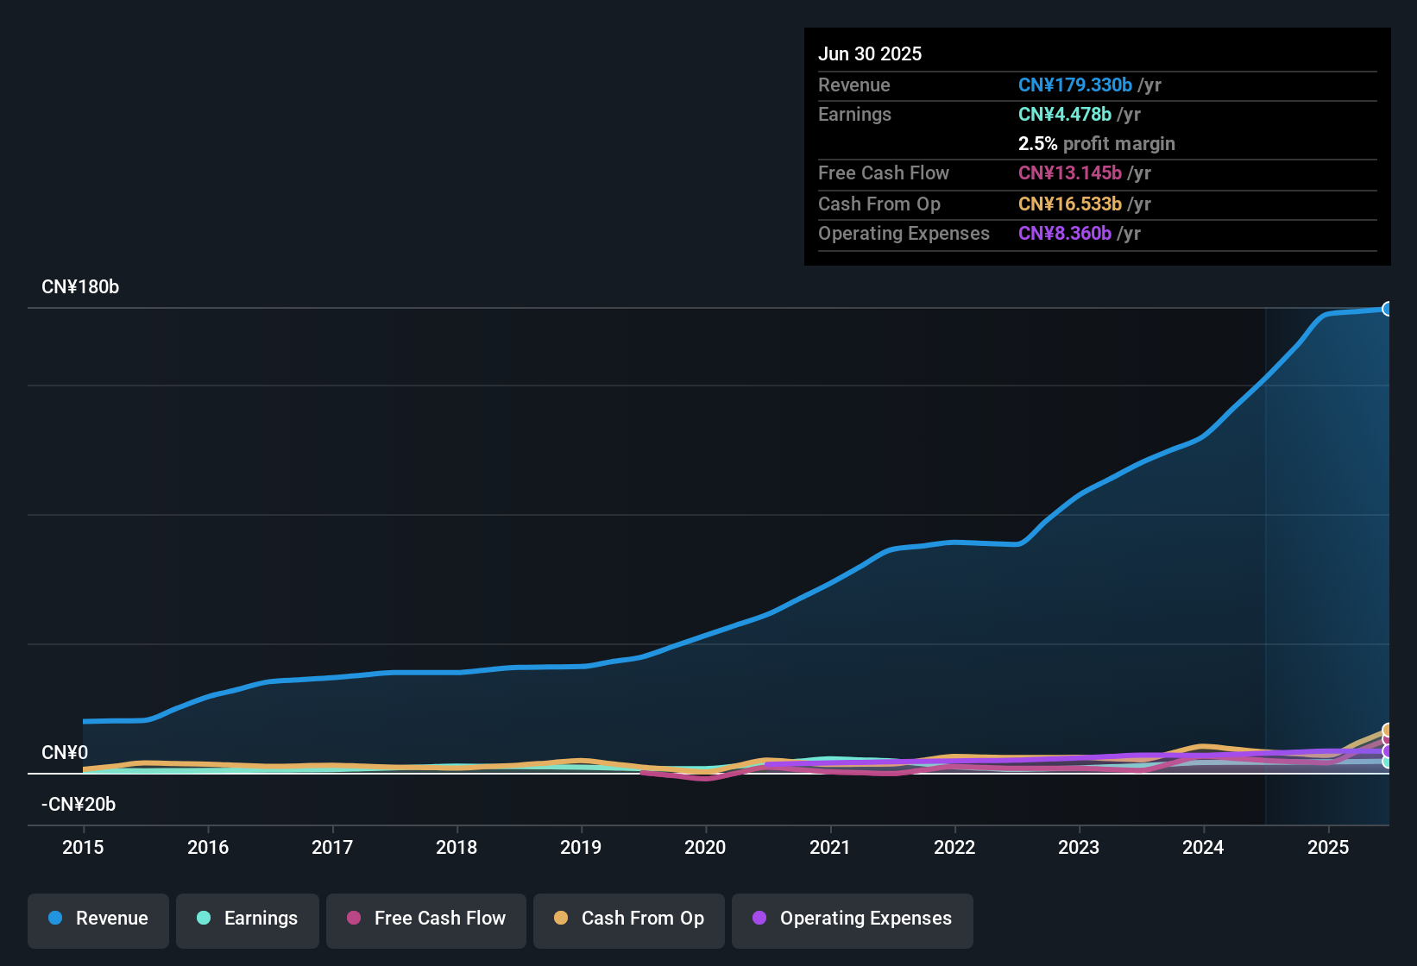The image size is (1417, 966).
Task: Expand the Operating Expenses legend chip
Action: click(852, 919)
